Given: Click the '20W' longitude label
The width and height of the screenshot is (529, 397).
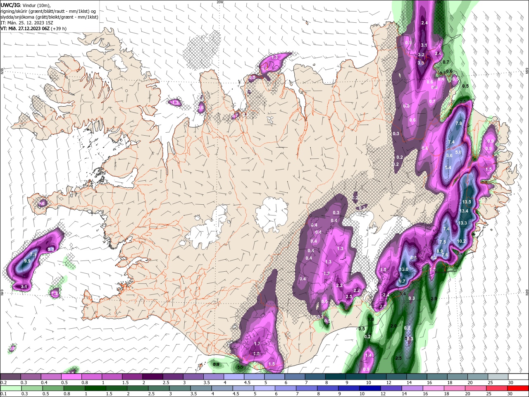Looking at the screenshot, I should 220,2.
